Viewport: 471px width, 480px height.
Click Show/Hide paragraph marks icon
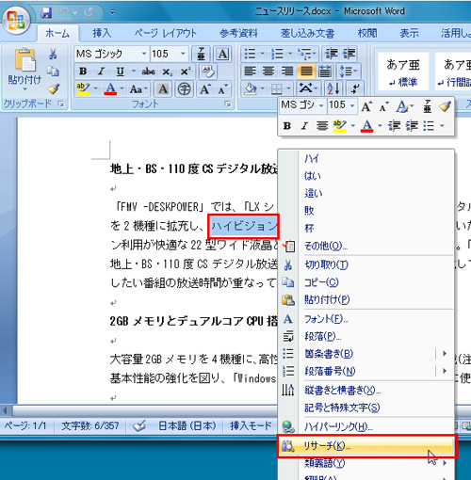pos(355,89)
